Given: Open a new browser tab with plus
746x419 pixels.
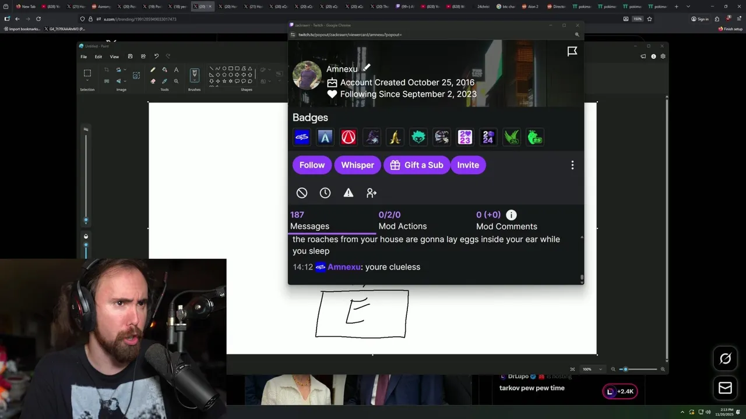Looking at the screenshot, I should click(x=676, y=6).
